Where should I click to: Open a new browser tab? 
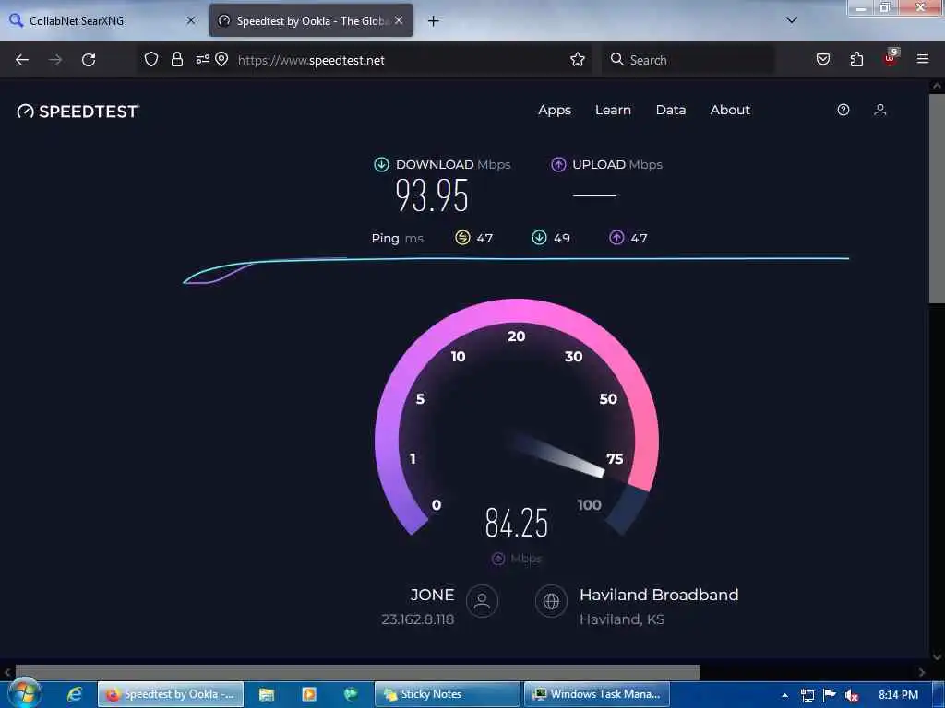434,21
